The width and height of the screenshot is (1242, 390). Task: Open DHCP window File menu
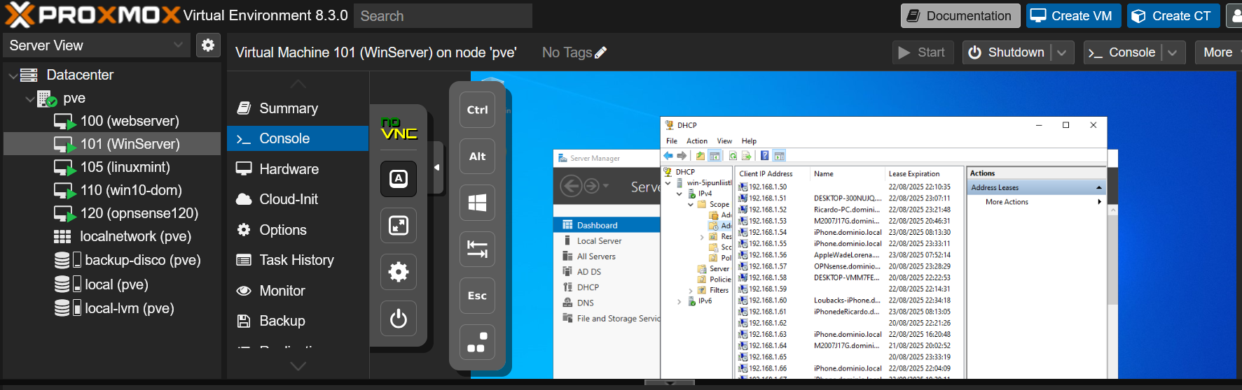coord(672,141)
